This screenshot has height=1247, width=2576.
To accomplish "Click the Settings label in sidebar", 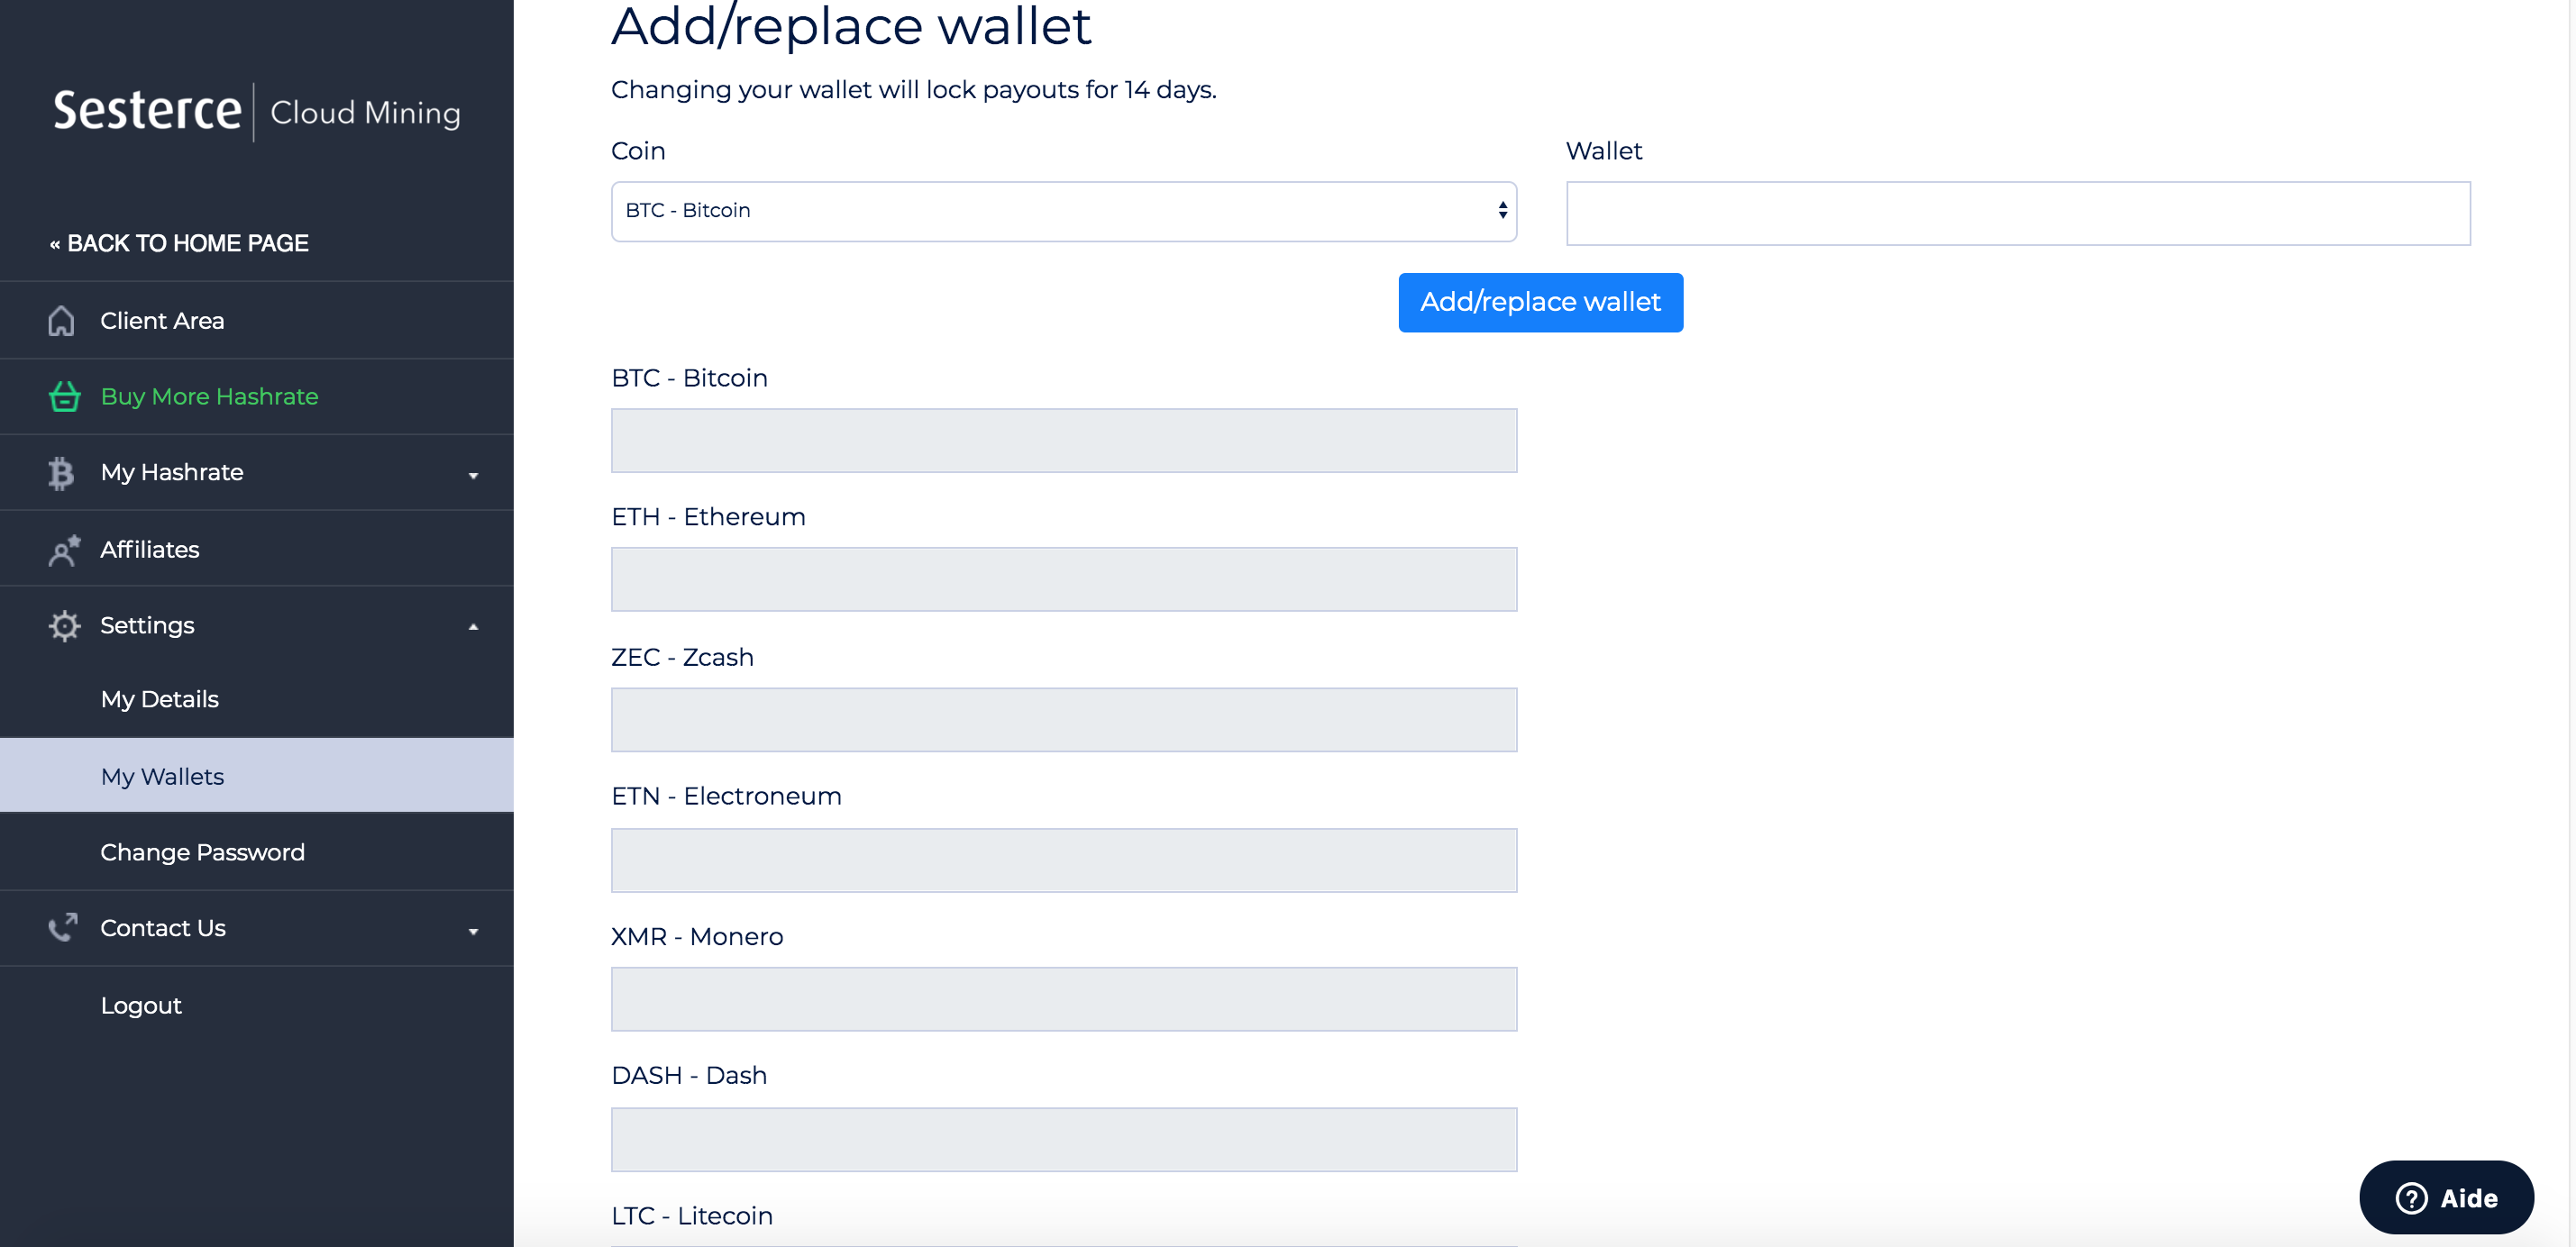I will pyautogui.click(x=147, y=626).
